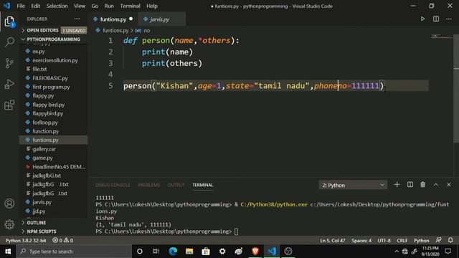Change CRLF end of line sequence
Screen dimensions: 459x258
[x=402, y=241]
